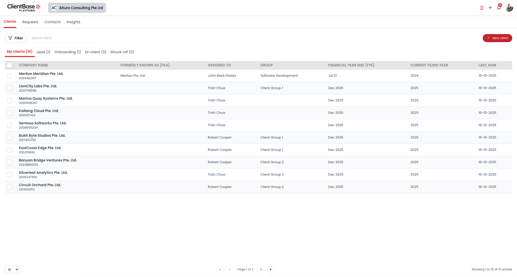Open the rows-per-page dropdown showing 10
Screen dimensions: 517x277
[x=12, y=269]
